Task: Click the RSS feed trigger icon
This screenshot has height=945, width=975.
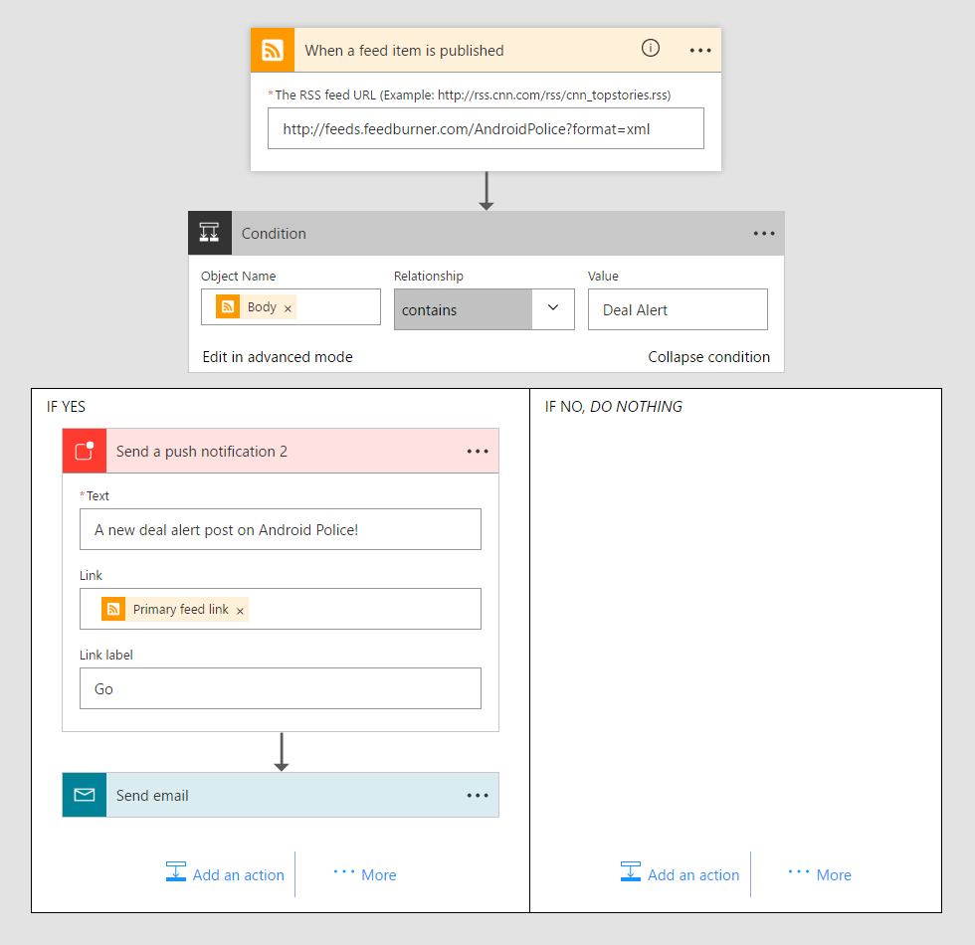Action: (x=272, y=49)
